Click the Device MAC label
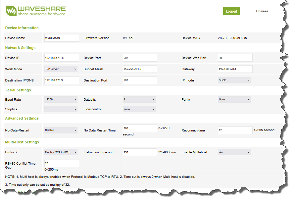 [x=191, y=38]
